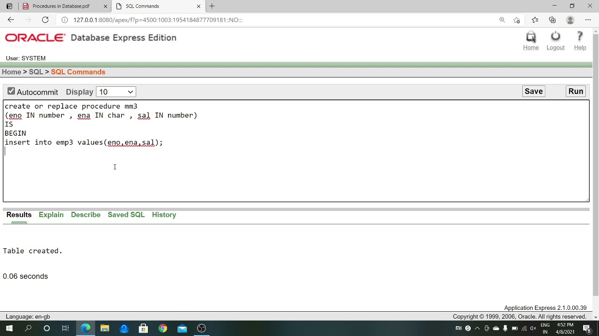Open the Saved SQL tab

coord(126,215)
